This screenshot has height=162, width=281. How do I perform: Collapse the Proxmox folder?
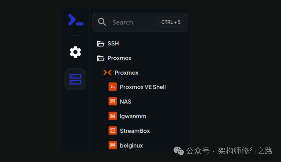point(119,58)
